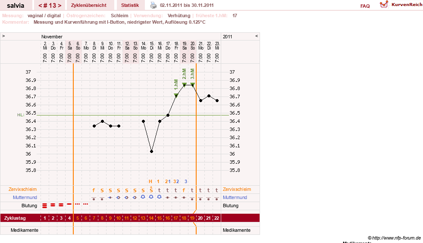
Task: Select the lowest temperature point at 36.0
Action: (x=152, y=152)
